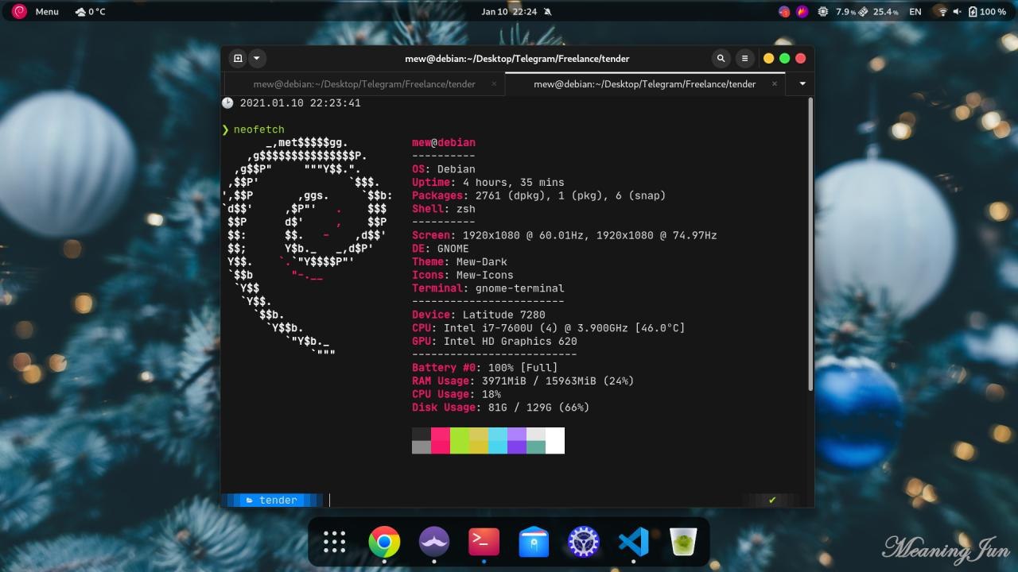Open the terminal hamburger menu
Image resolution: width=1018 pixels, height=572 pixels.
coord(744,58)
